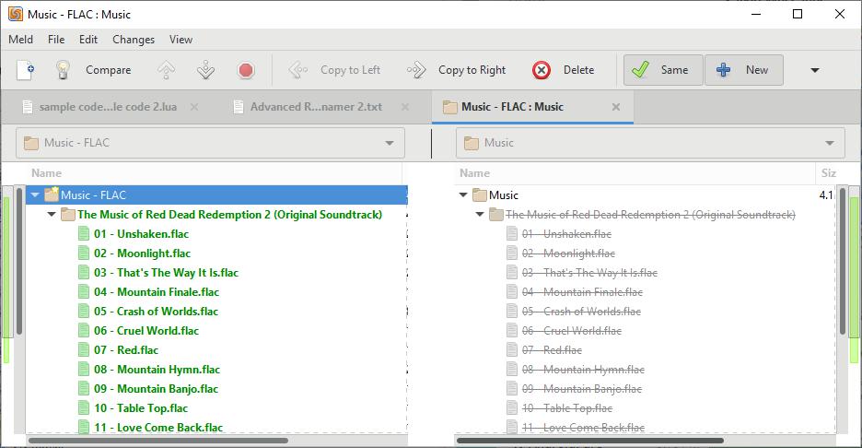862x448 pixels.
Task: Click the left pane Name column header
Action: (x=46, y=172)
